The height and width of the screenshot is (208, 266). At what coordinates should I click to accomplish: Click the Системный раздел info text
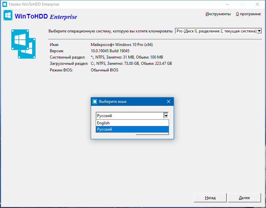click(x=126, y=57)
